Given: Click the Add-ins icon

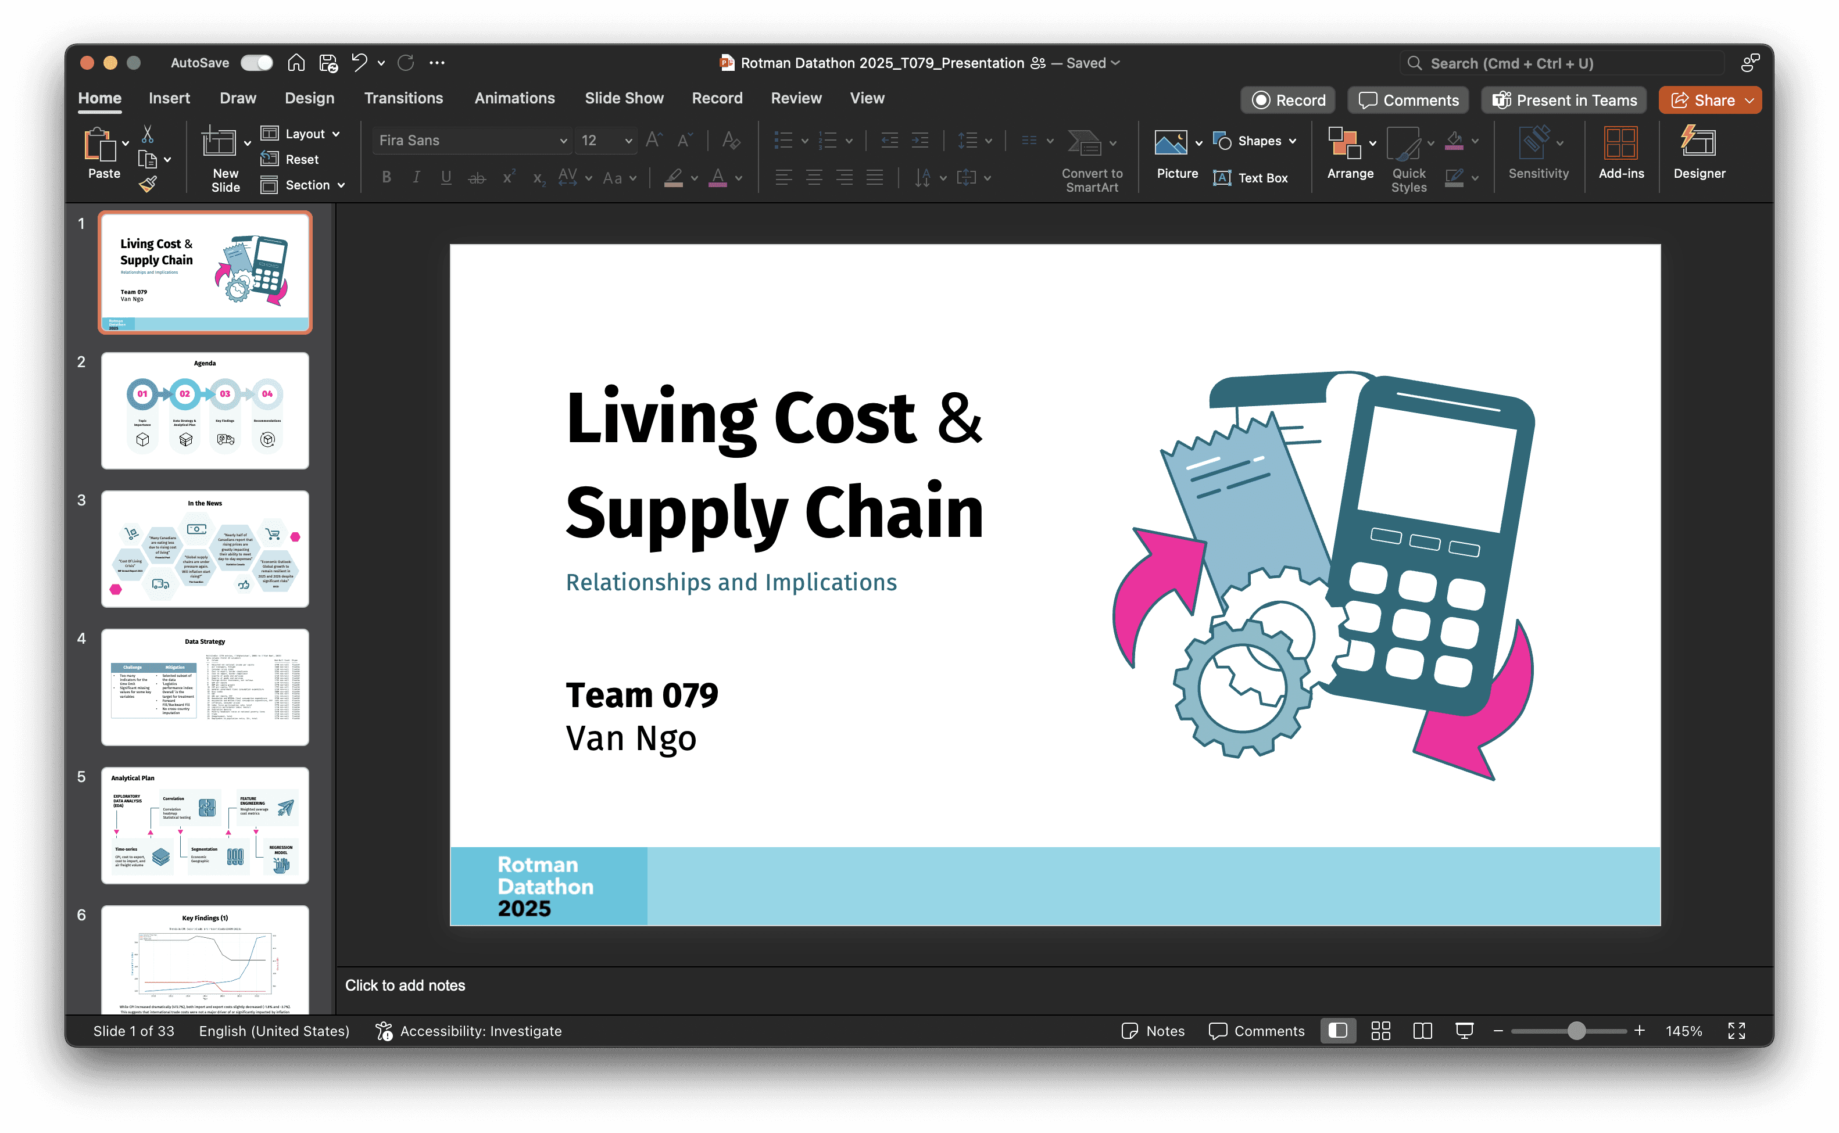Looking at the screenshot, I should (1620, 152).
